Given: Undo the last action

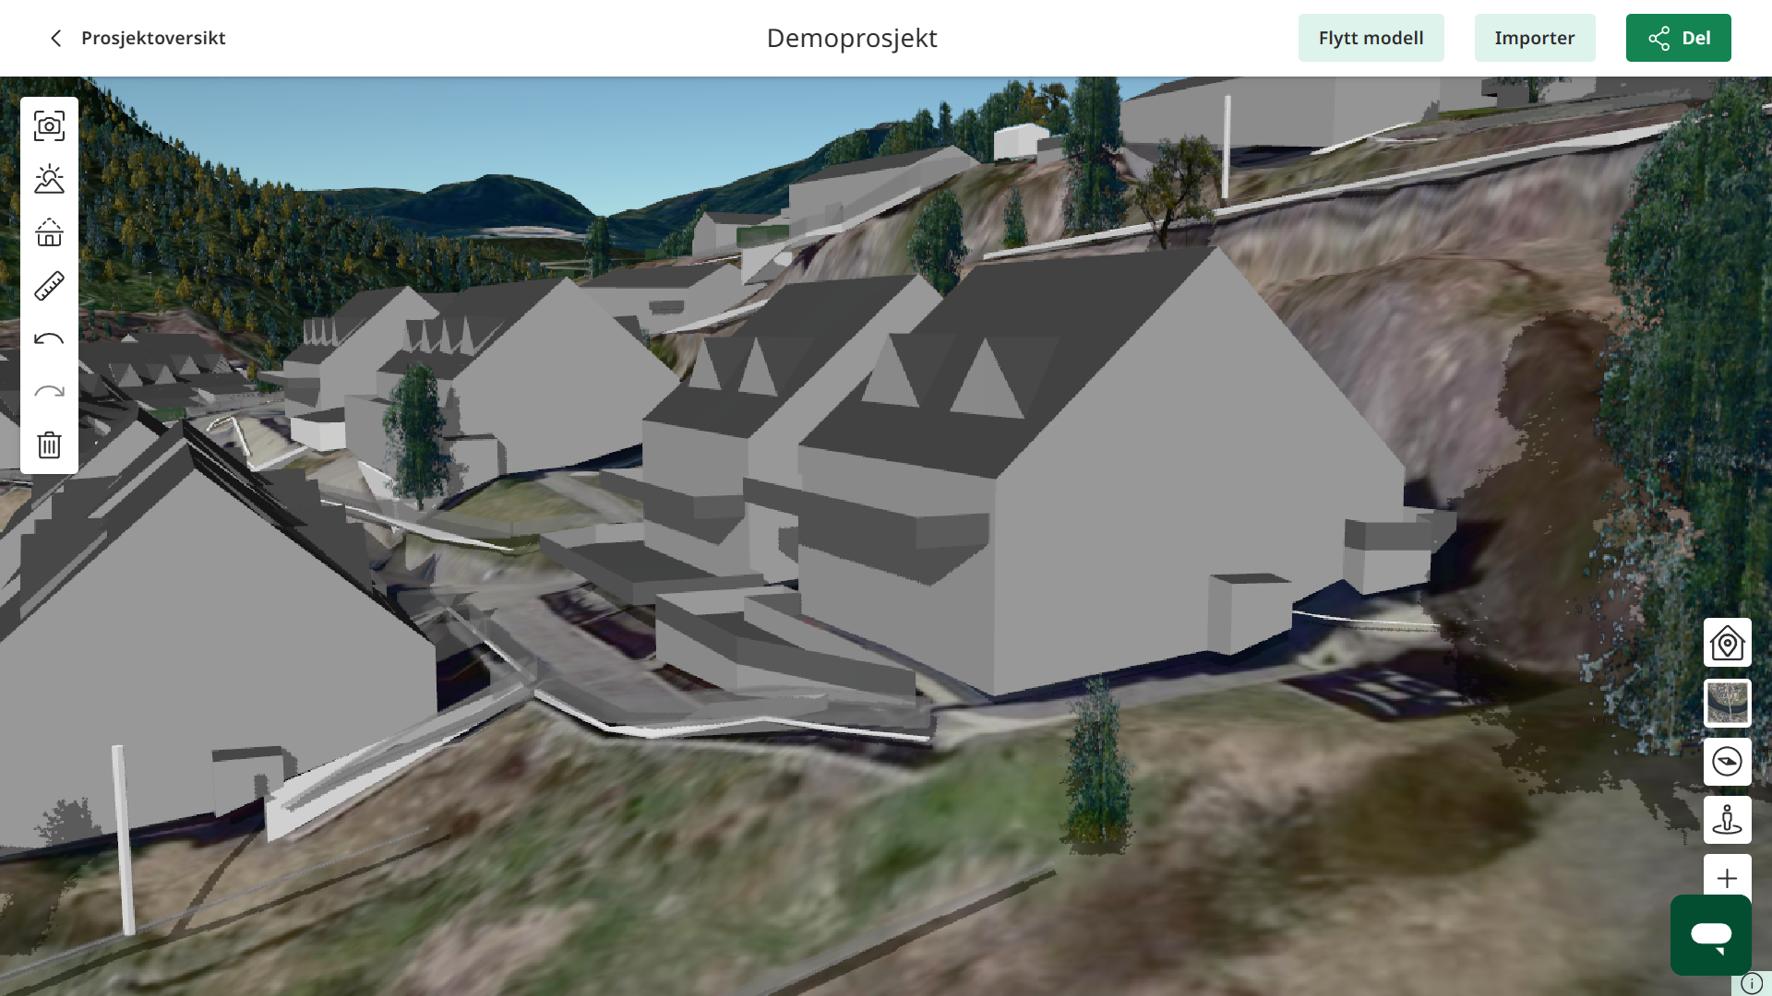Looking at the screenshot, I should tap(49, 338).
